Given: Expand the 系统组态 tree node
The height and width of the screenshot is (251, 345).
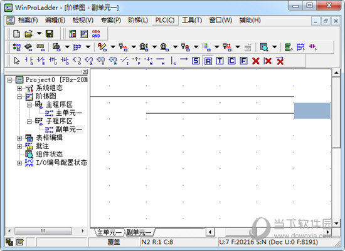Looking at the screenshot, I should click(19, 88).
